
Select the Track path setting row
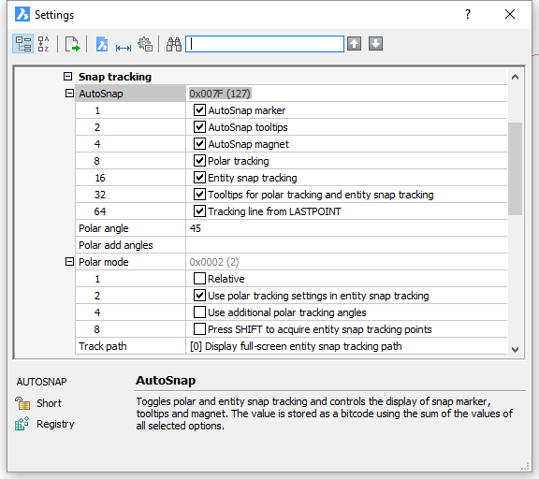click(x=291, y=346)
